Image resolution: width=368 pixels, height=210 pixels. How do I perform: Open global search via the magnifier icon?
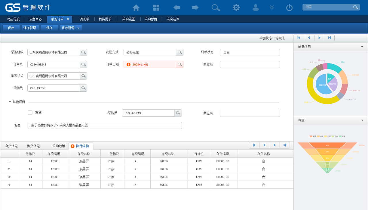click(216, 7)
